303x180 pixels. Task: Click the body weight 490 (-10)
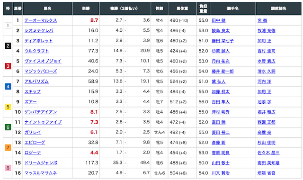pyautogui.click(x=179, y=20)
